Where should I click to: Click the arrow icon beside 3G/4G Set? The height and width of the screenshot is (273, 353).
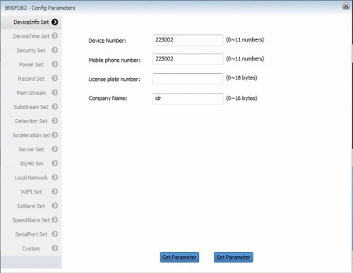pos(55,163)
